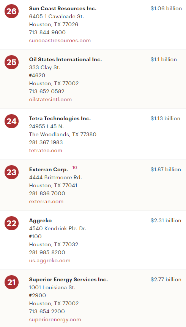Click the Exterran phone number 281-836-7000
The width and height of the screenshot is (186, 327).
(47, 193)
